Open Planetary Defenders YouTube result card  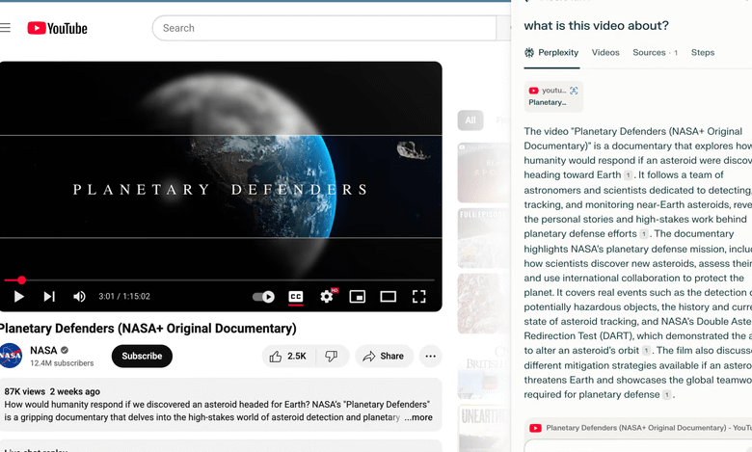(638, 428)
